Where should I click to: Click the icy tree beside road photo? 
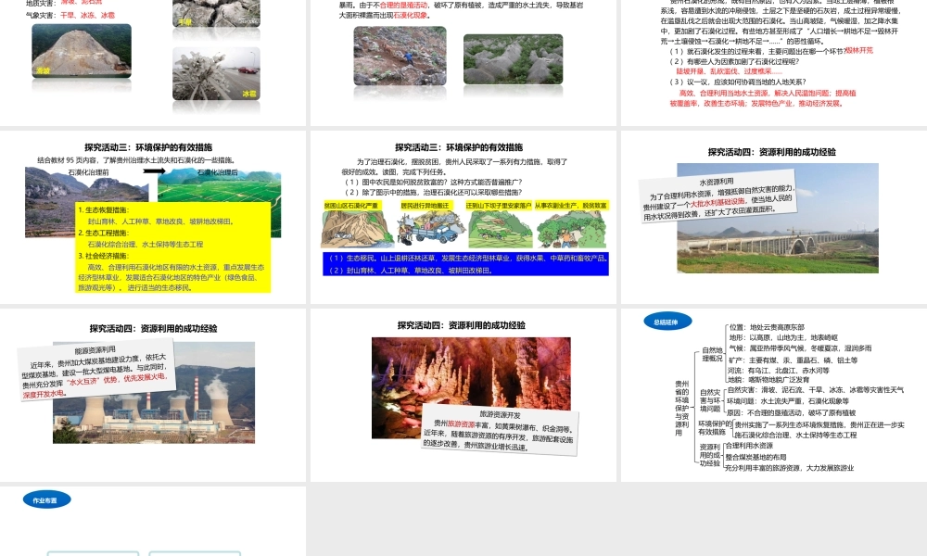(x=216, y=73)
